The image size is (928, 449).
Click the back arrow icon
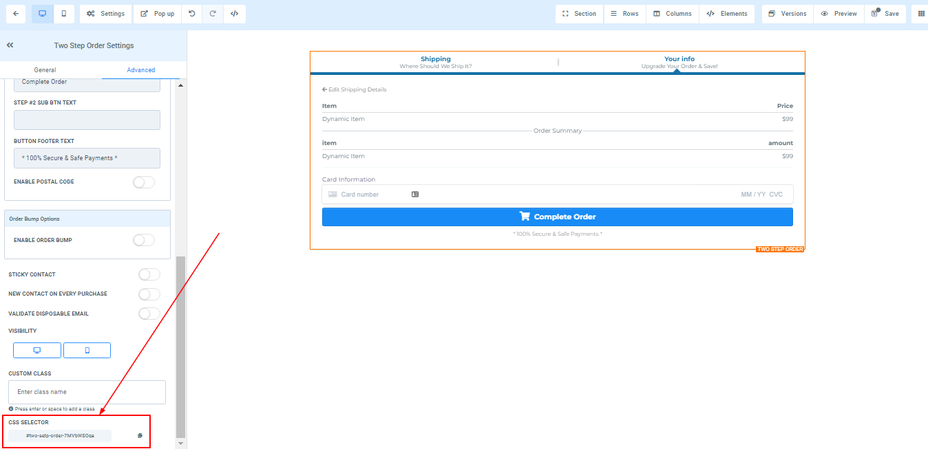(x=15, y=14)
